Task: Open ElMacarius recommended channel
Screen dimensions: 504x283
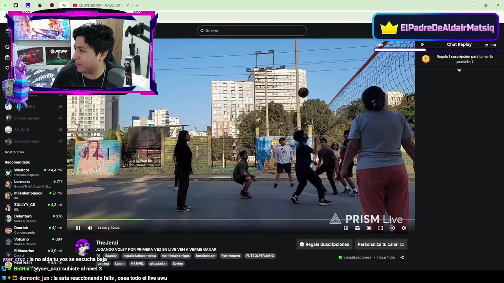Action: [x=33, y=253]
